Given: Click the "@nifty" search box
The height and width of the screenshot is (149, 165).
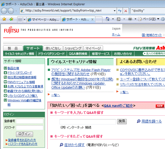Looking at the screenshot, I should [148, 11].
